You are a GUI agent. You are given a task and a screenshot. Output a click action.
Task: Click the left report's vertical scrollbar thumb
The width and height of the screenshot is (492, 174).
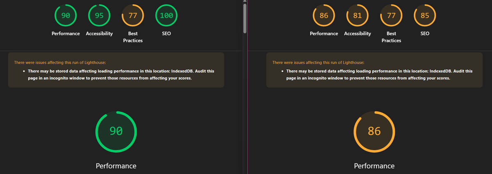point(245,18)
